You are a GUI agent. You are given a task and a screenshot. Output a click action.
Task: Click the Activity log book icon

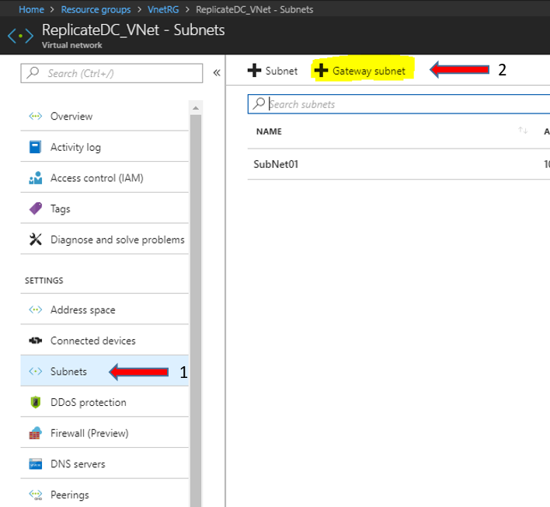(35, 147)
